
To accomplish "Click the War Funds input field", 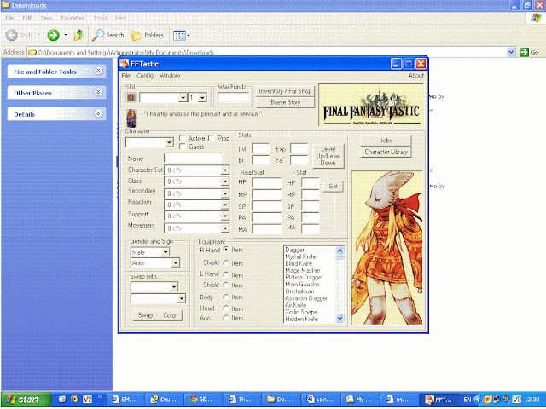I will [x=233, y=98].
